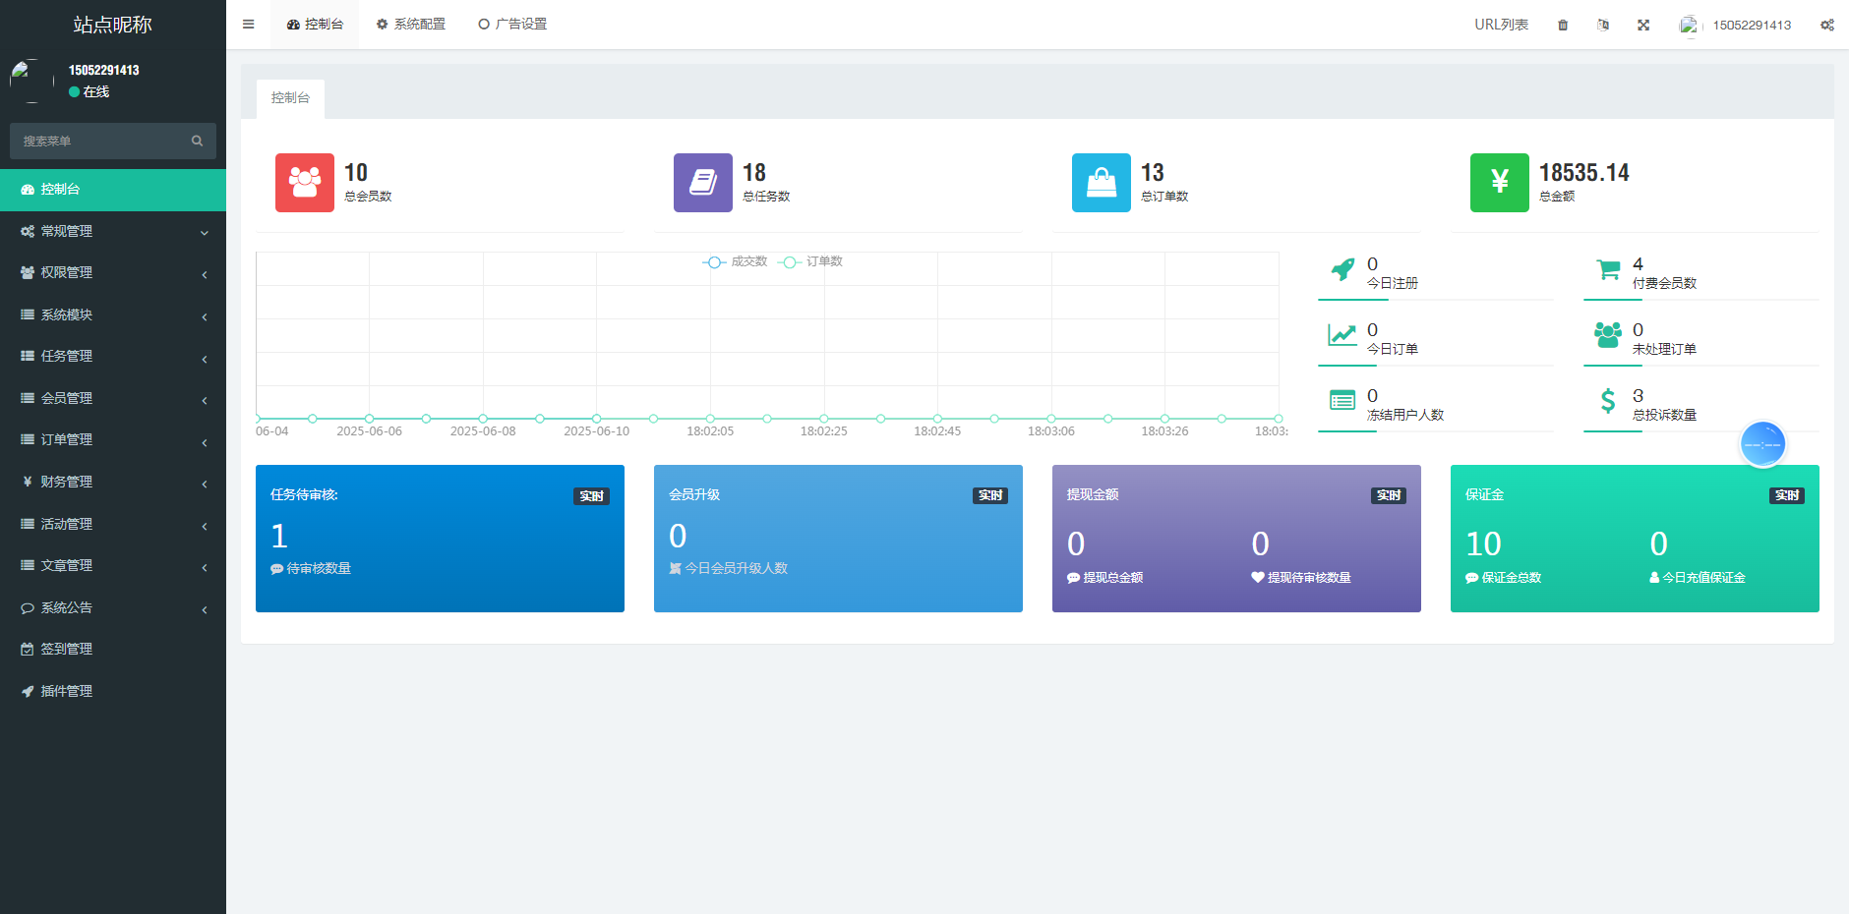The image size is (1849, 914).
Task: Expand the 常规管理 sidebar menu
Action: [x=113, y=231]
